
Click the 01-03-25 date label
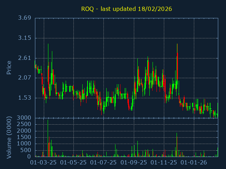click(x=44, y=163)
